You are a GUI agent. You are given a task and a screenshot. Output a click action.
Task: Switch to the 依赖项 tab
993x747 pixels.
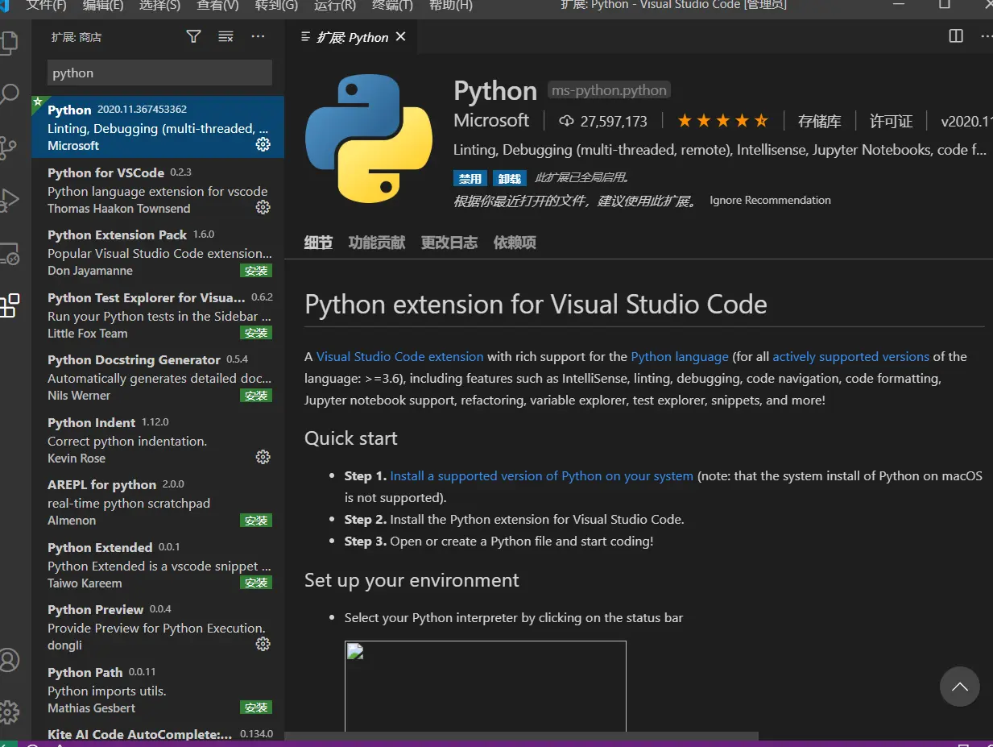(x=515, y=243)
